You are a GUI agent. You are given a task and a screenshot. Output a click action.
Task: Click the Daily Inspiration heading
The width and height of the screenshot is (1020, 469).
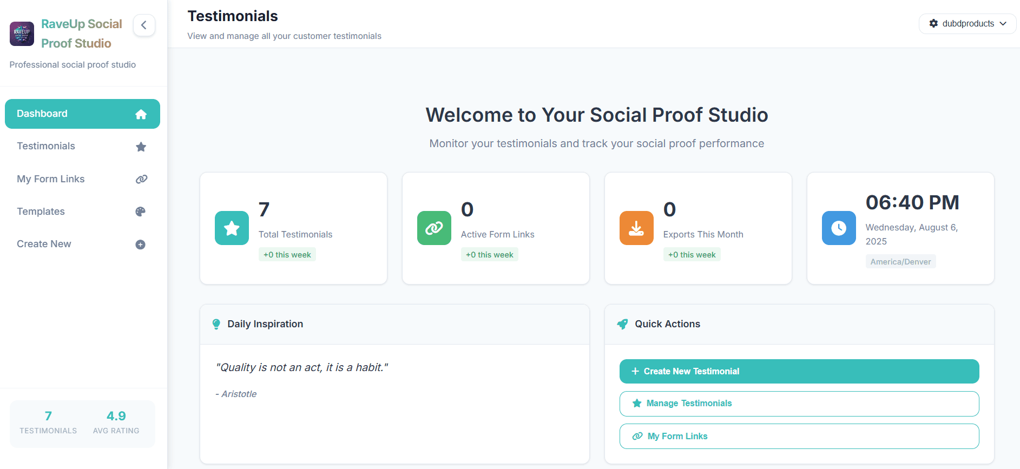pyautogui.click(x=265, y=324)
